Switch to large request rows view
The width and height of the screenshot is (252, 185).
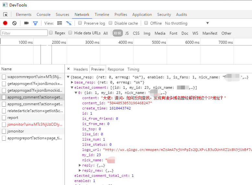click(x=60, y=23)
